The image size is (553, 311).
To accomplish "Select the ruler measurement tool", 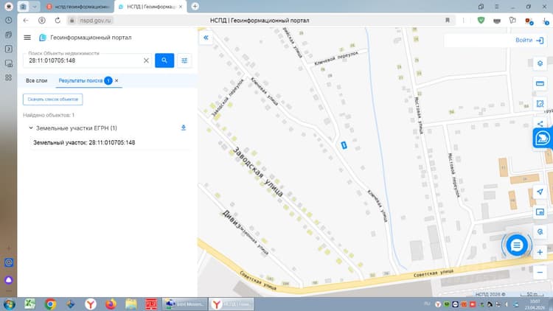I will (540, 83).
